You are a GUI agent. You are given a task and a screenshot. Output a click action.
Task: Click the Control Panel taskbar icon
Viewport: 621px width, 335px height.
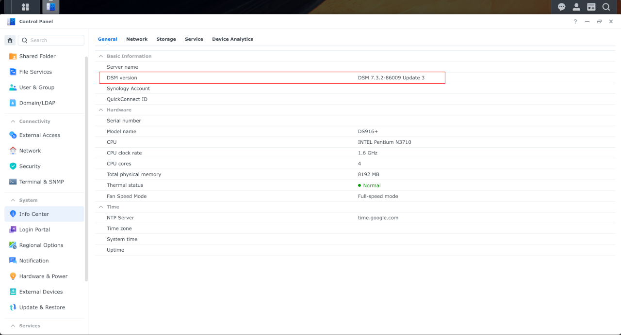tap(50, 7)
